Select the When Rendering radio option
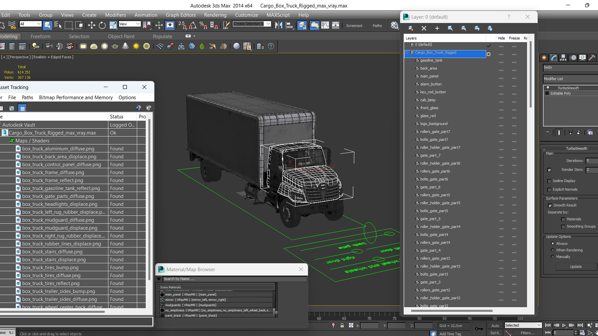The width and height of the screenshot is (598, 336). [553, 250]
